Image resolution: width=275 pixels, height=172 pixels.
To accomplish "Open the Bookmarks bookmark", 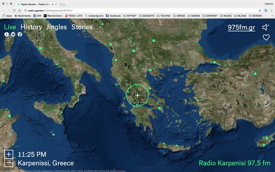I will pyautogui.click(x=22, y=16).
